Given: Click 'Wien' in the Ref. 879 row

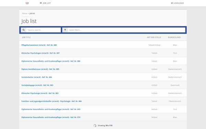Looking at the screenshot, I should [175, 117].
